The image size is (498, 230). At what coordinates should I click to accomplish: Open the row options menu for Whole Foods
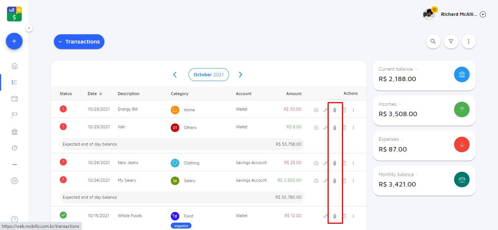click(353, 216)
